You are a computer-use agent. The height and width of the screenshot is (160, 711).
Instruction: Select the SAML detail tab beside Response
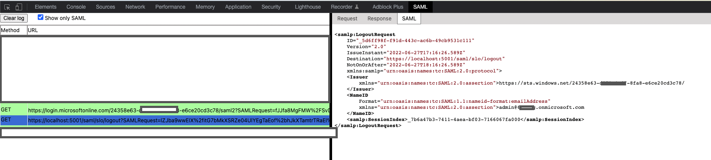(409, 19)
